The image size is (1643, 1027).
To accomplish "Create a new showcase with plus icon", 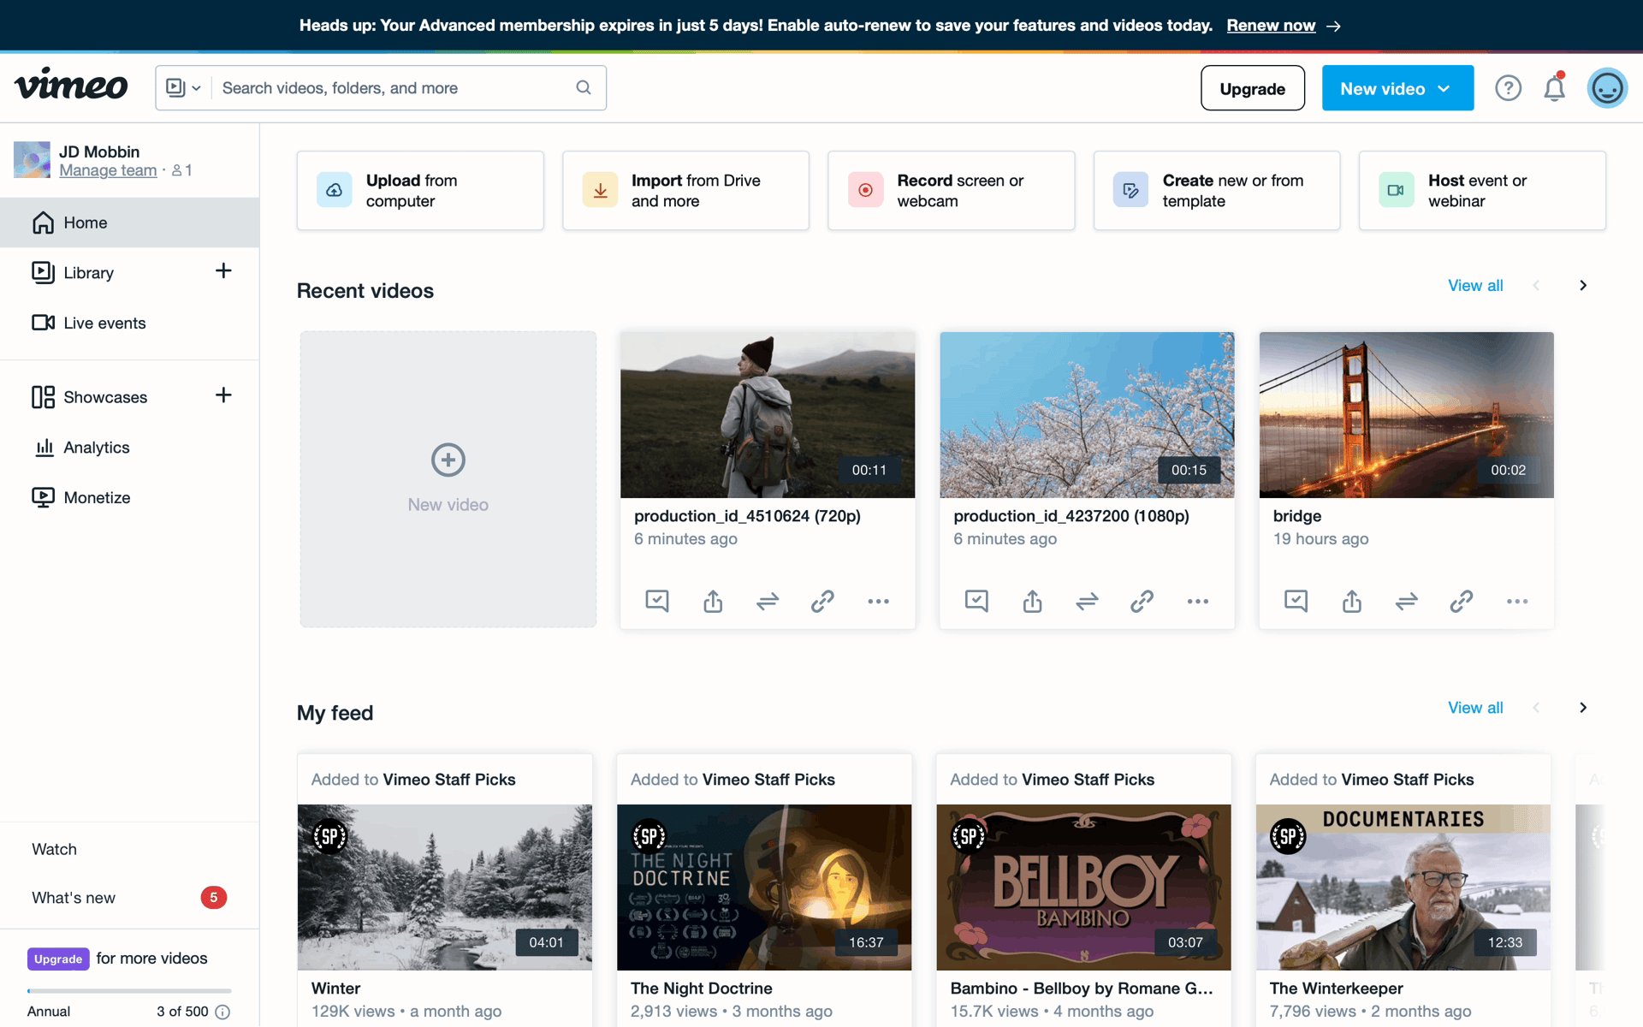I will click(223, 395).
